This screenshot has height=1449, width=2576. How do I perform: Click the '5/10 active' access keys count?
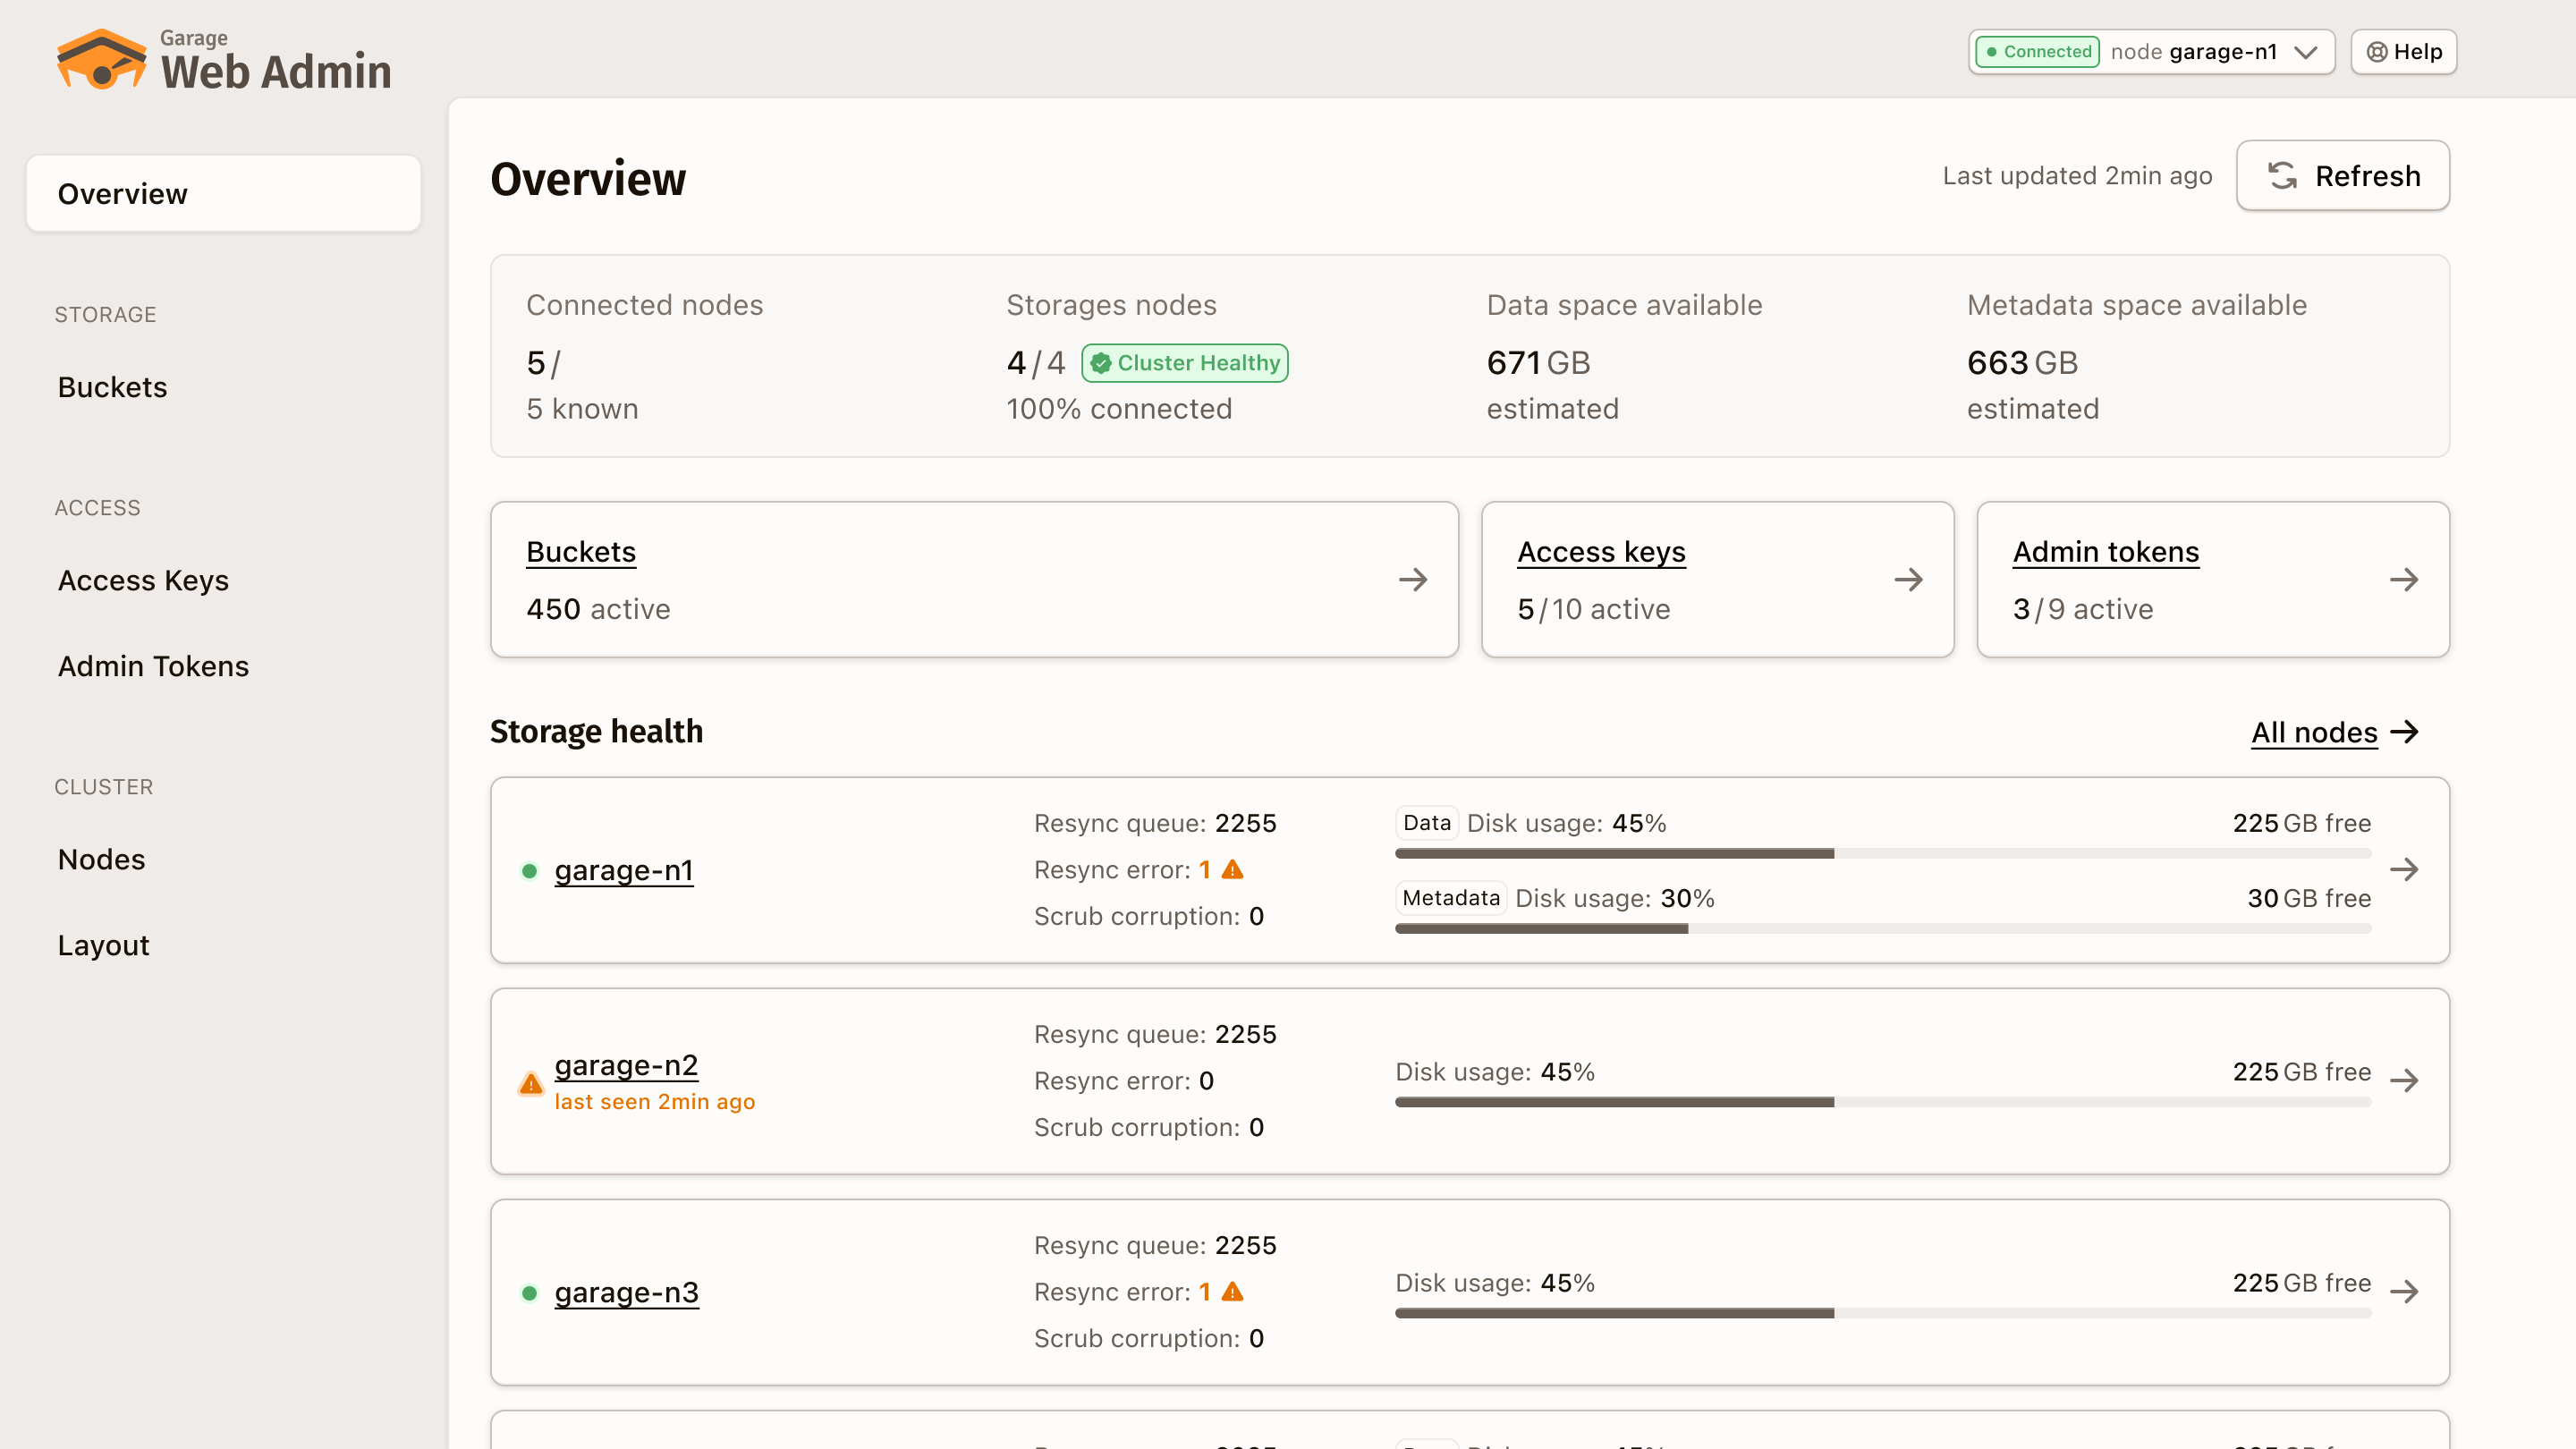pyautogui.click(x=1594, y=609)
